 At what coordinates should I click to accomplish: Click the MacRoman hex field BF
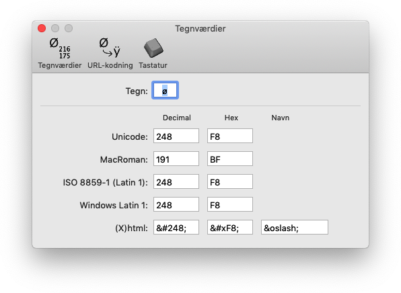click(x=230, y=159)
